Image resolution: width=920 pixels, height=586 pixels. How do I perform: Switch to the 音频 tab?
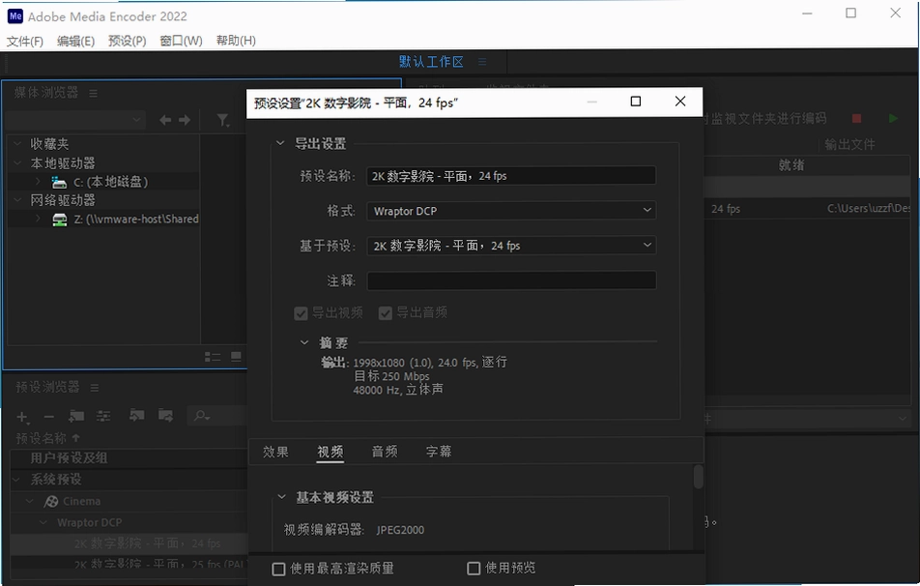[x=385, y=452]
